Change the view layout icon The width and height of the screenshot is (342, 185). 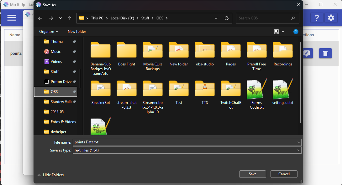point(276,32)
